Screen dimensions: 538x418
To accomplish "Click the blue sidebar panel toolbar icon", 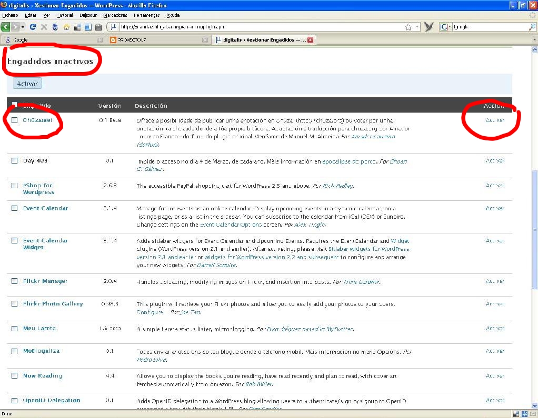I will coord(88,27).
